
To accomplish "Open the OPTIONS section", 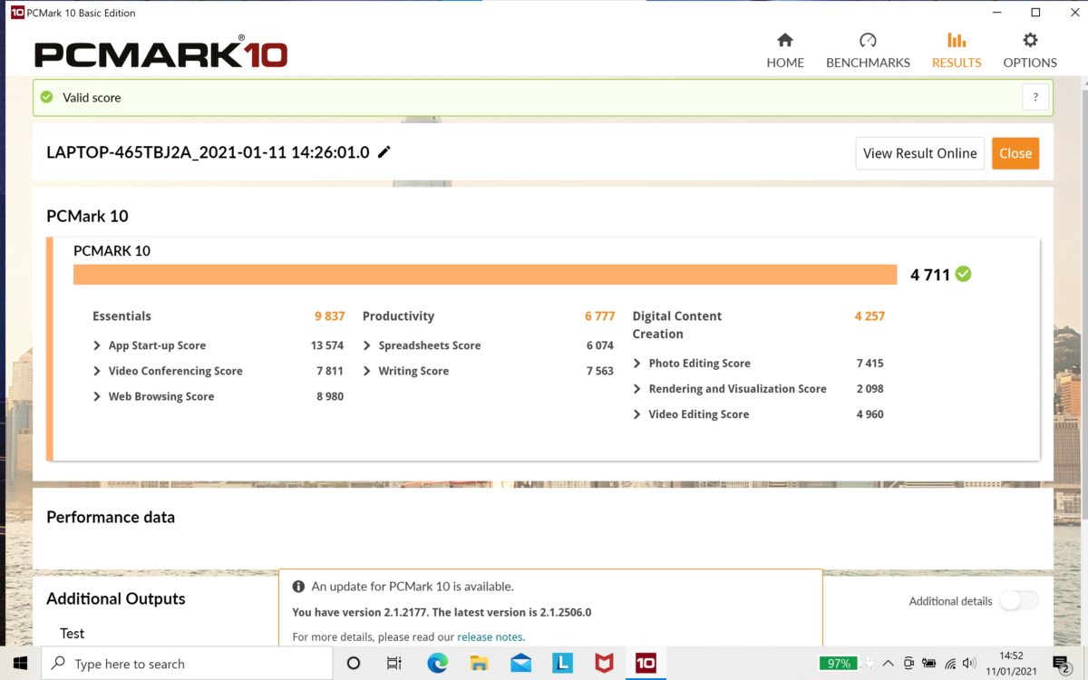I will 1030,51.
